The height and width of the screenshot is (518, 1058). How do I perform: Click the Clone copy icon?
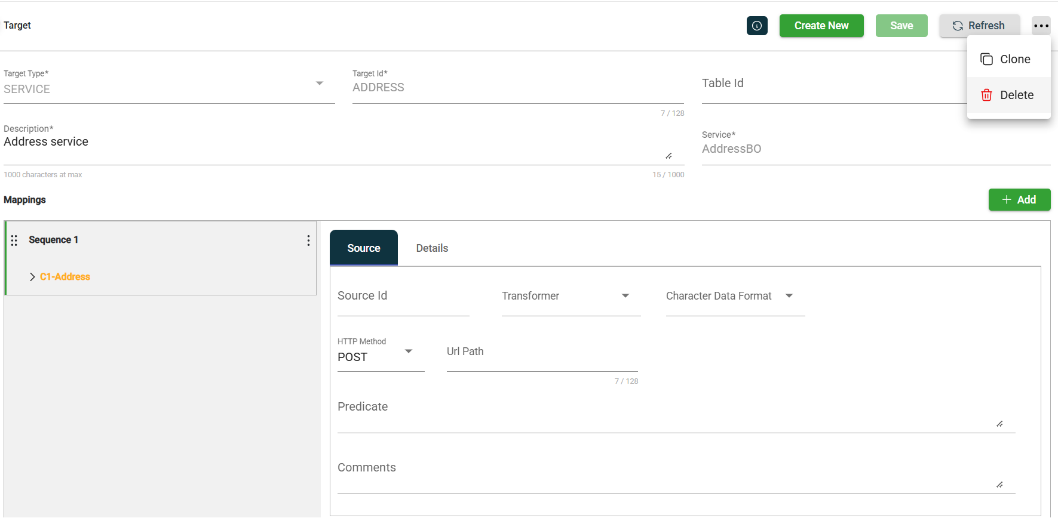point(986,59)
